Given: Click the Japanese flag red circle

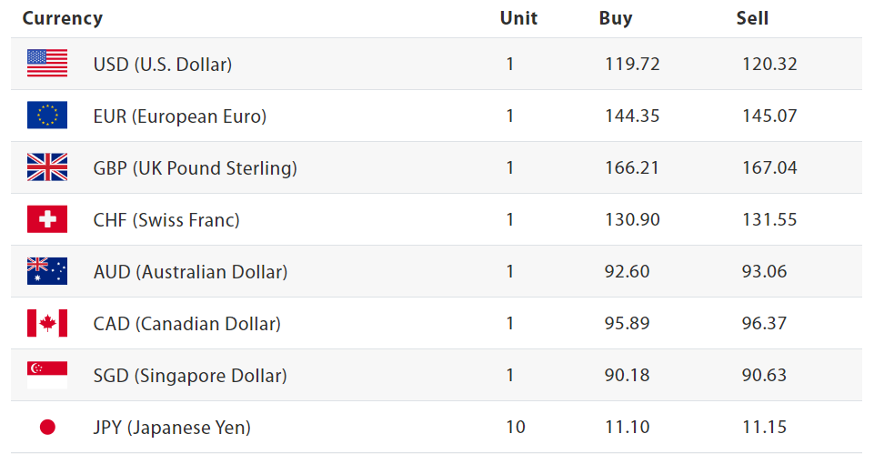Looking at the screenshot, I should (x=47, y=427).
